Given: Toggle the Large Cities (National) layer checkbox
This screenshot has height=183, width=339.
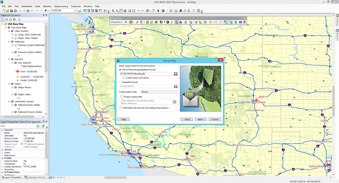Looking at the screenshot, I should tap(16, 34).
